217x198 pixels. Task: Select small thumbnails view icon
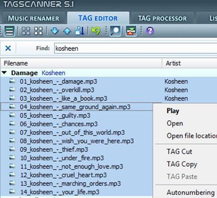point(26,31)
